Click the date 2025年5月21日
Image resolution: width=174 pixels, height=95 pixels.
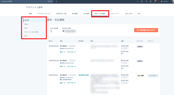[54, 46]
